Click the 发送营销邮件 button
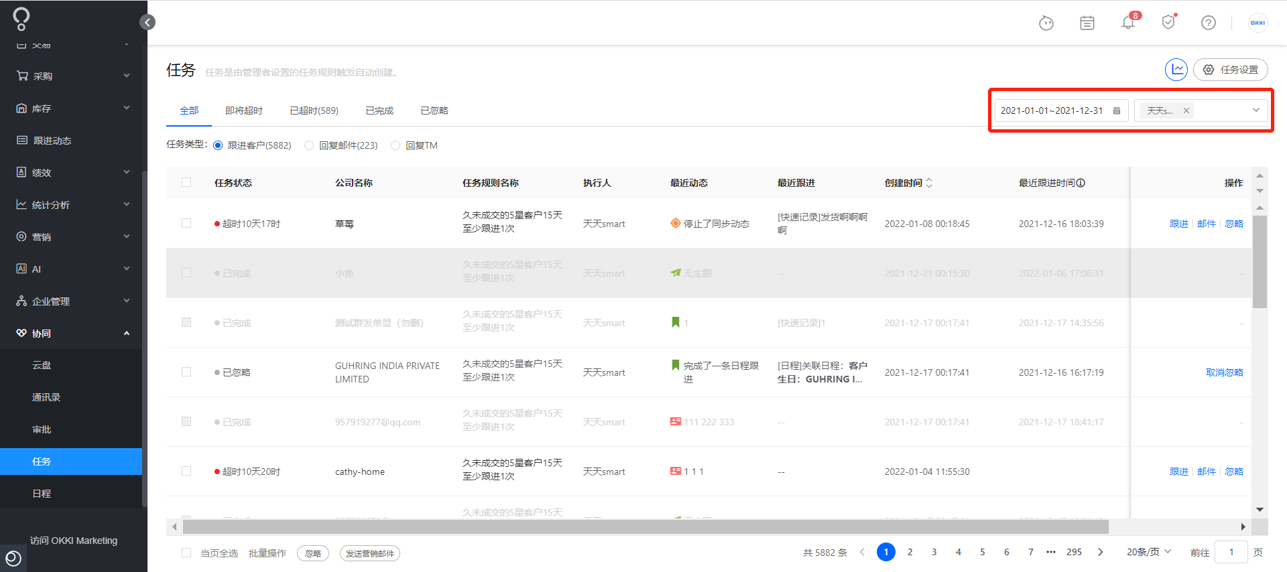Viewport: 1287px width, 572px height. coord(370,553)
